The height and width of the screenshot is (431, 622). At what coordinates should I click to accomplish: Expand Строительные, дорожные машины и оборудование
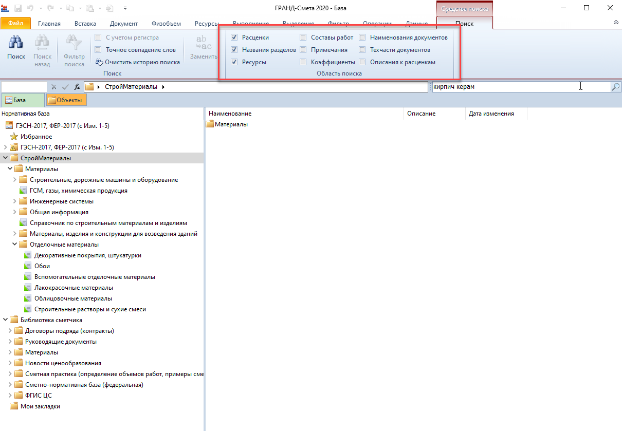click(x=14, y=180)
